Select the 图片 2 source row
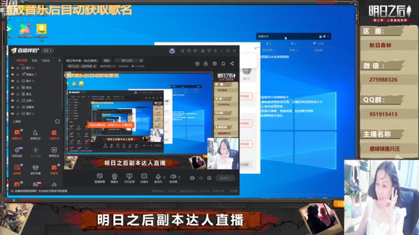 click(36, 68)
